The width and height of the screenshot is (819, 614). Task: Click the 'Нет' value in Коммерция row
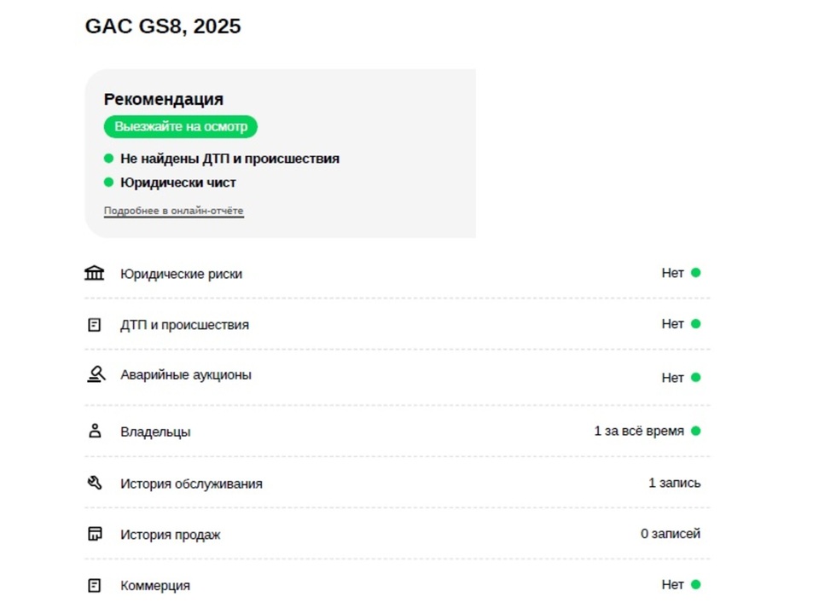pos(672,585)
